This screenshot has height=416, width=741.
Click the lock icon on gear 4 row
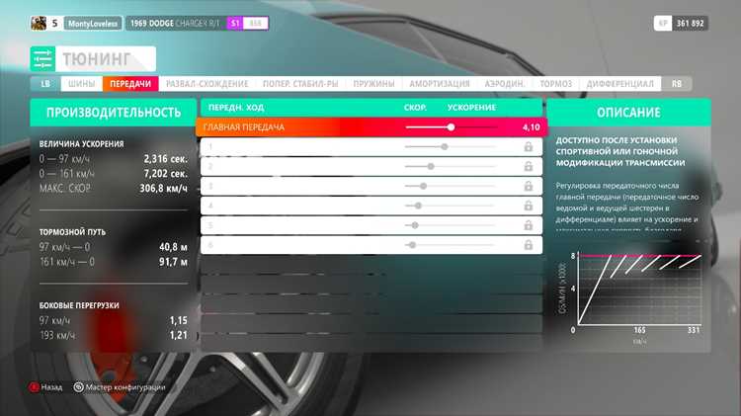528,206
